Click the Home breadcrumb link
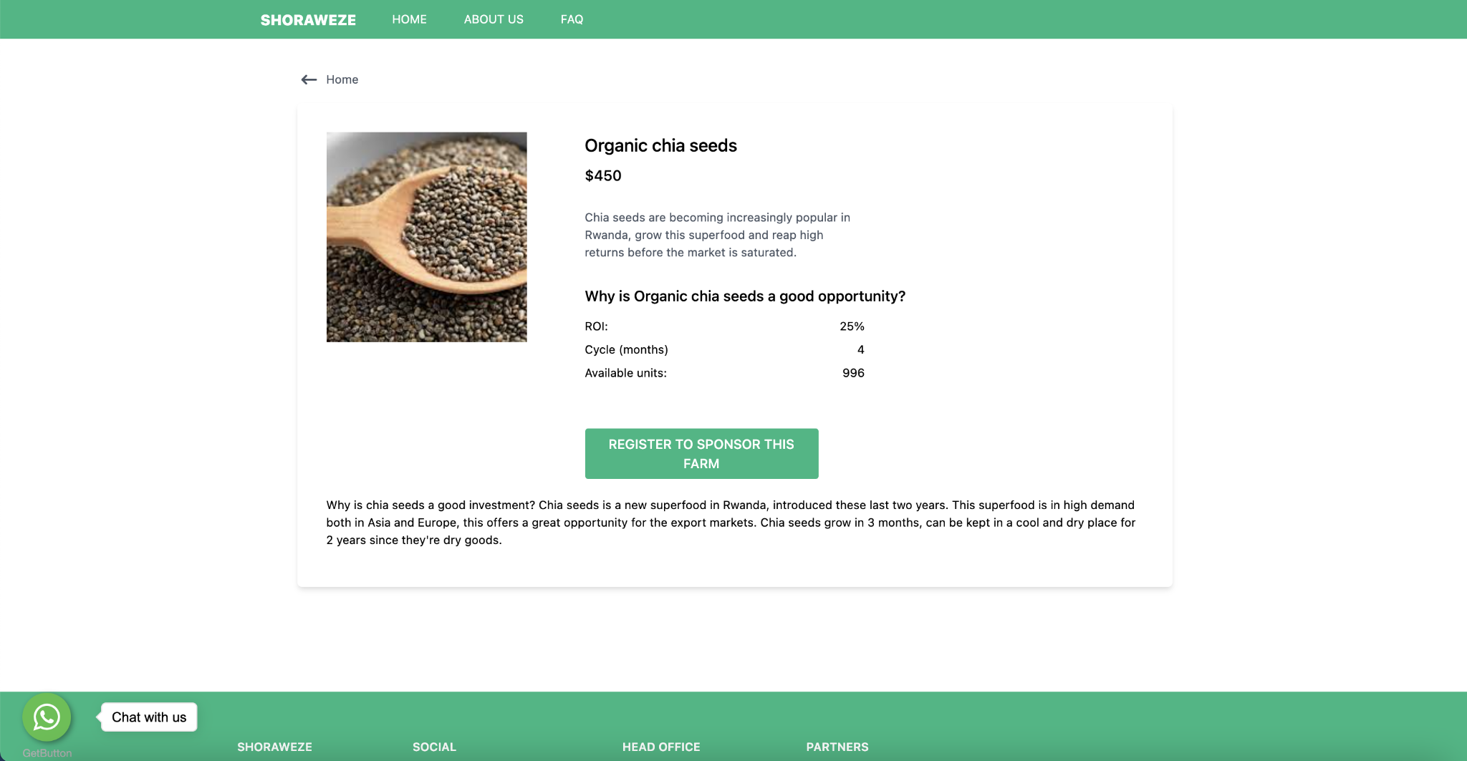 coord(342,79)
